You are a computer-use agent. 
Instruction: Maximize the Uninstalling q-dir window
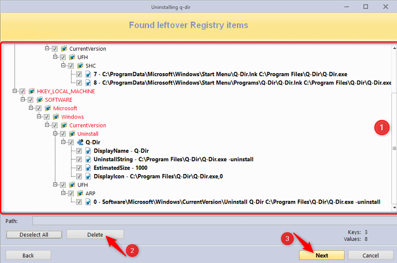(x=366, y=7)
